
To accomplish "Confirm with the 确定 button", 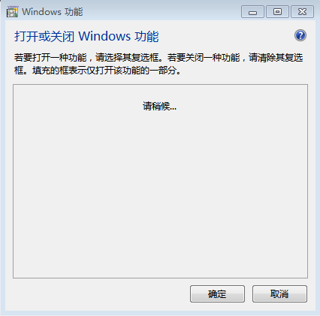I will 217,293.
